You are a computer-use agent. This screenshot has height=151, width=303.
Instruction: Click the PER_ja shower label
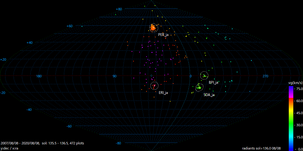point(163,35)
